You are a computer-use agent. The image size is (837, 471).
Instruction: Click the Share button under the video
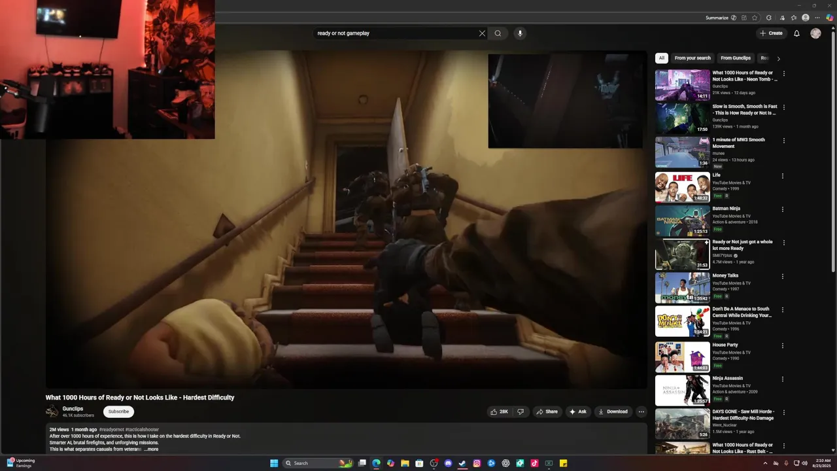547,411
